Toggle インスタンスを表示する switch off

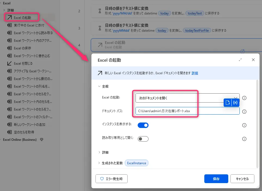click(x=143, y=125)
